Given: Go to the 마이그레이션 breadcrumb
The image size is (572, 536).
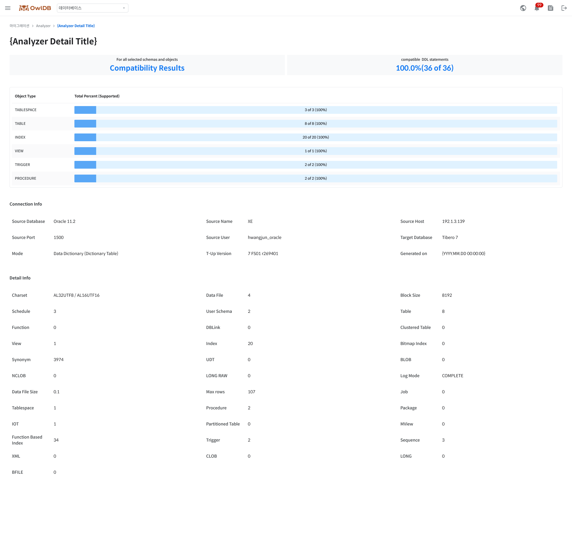Looking at the screenshot, I should click(19, 26).
